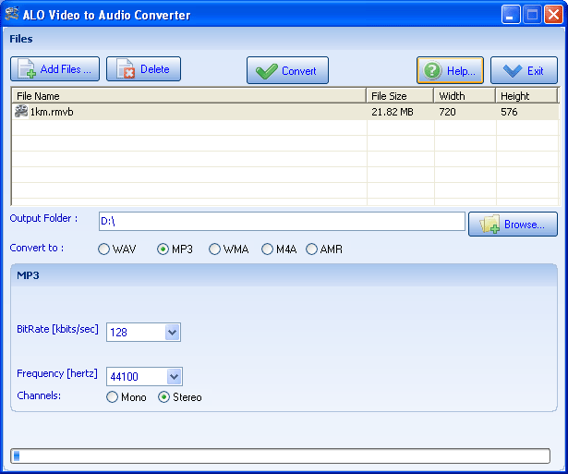Sort by the File Name column header
This screenshot has width=568, height=474.
point(188,96)
